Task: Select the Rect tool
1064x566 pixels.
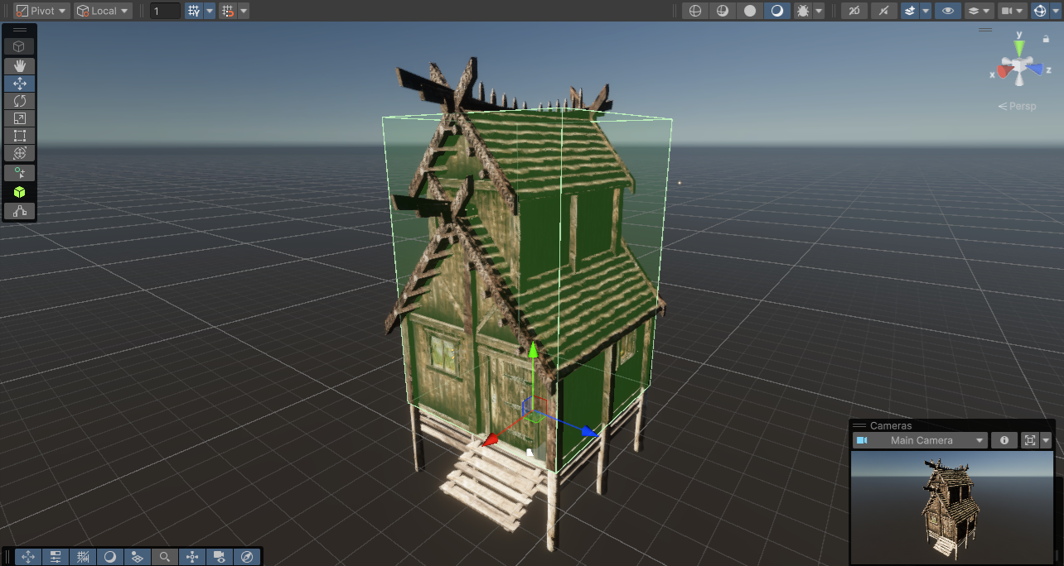Action: [19, 135]
